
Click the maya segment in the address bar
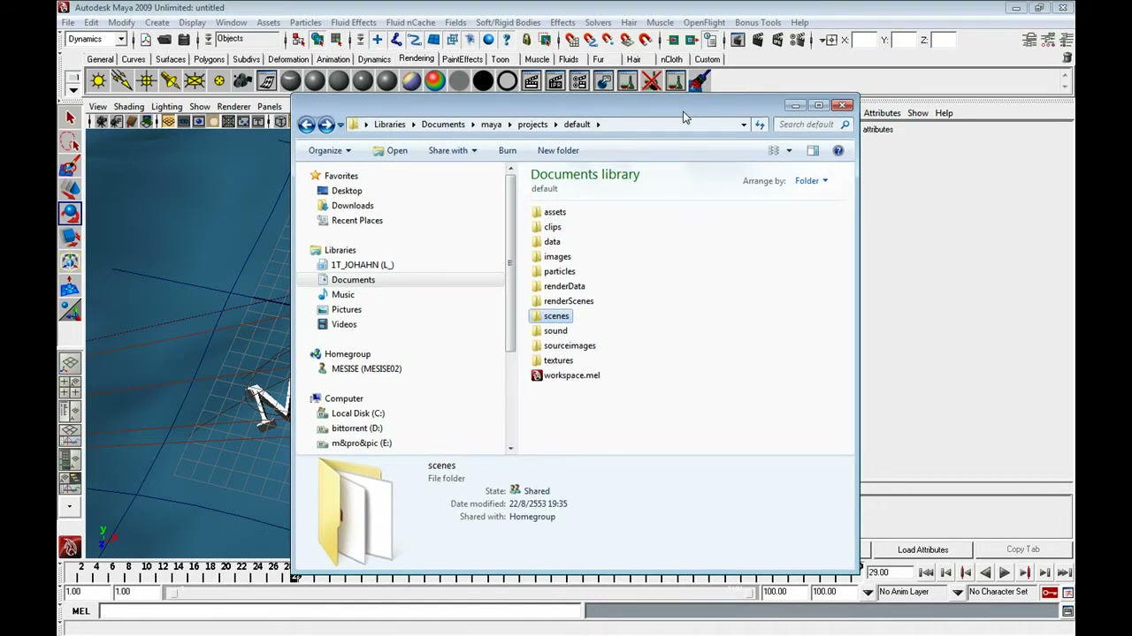(x=491, y=125)
